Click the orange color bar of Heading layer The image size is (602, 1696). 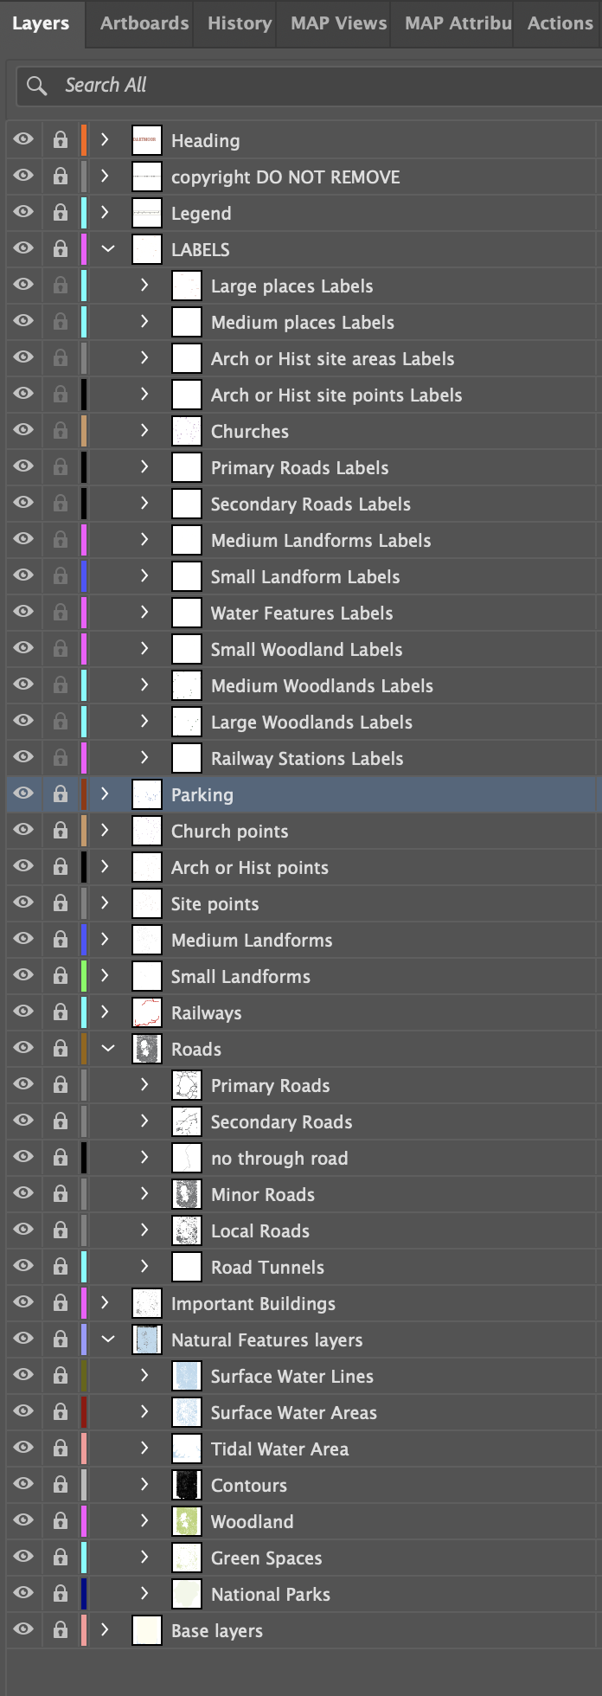point(84,140)
